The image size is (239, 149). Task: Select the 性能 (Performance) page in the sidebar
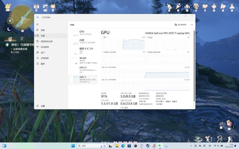coord(51,36)
